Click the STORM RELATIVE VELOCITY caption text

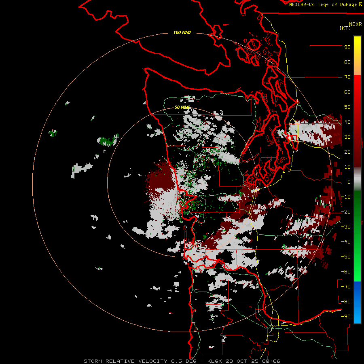(125, 361)
